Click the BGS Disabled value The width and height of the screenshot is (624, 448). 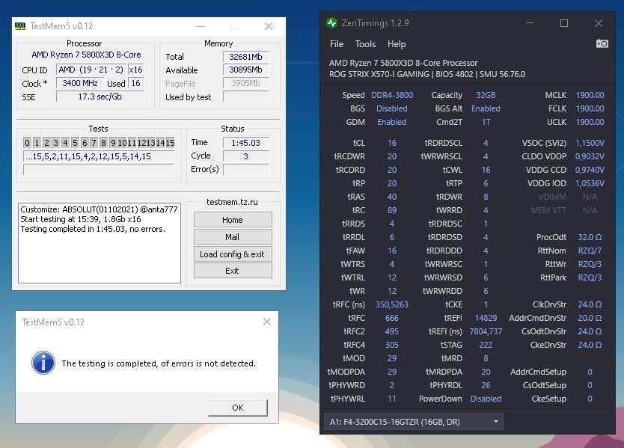(392, 108)
